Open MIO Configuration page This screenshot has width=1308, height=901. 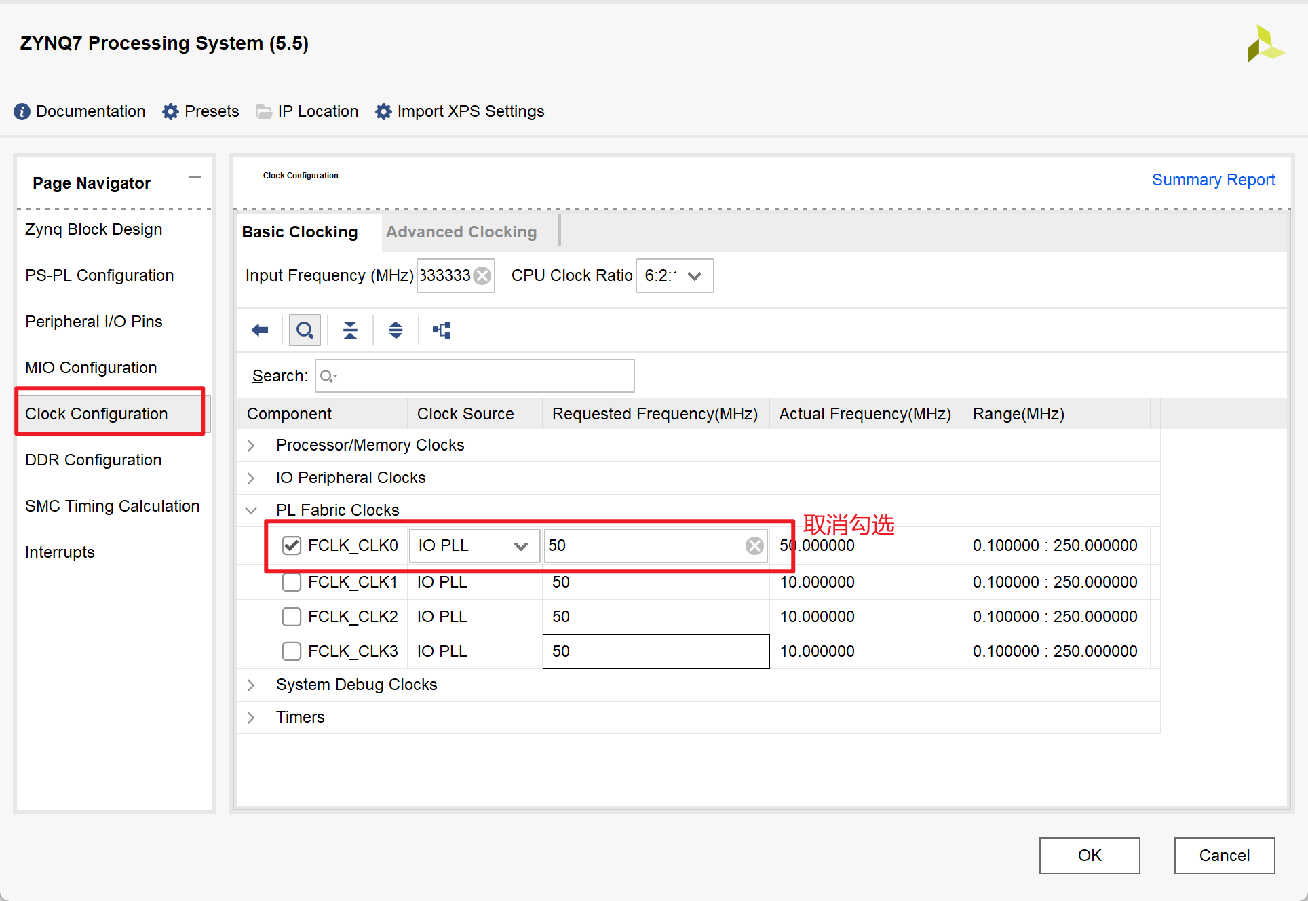point(91,368)
